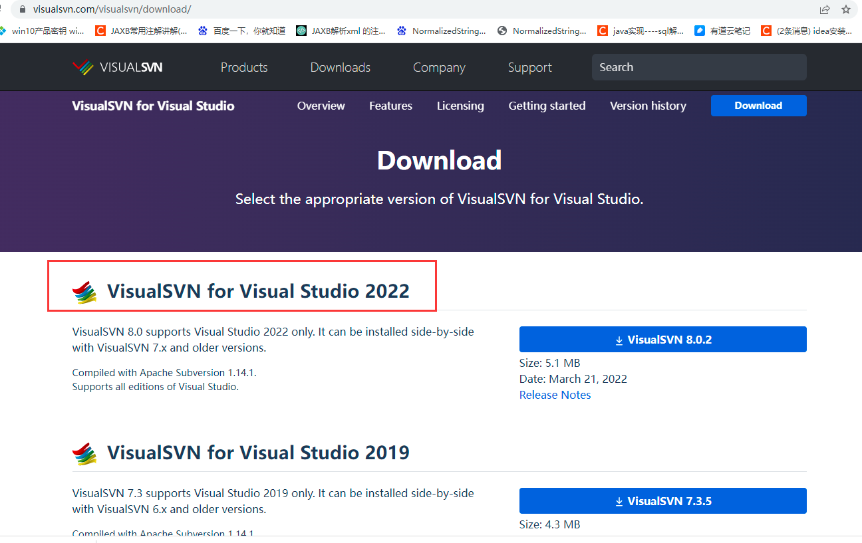
Task: Switch to the Version history tab
Action: pyautogui.click(x=648, y=106)
